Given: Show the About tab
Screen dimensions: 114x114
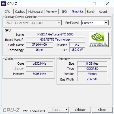Looking at the screenshot, I should coord(103,12).
